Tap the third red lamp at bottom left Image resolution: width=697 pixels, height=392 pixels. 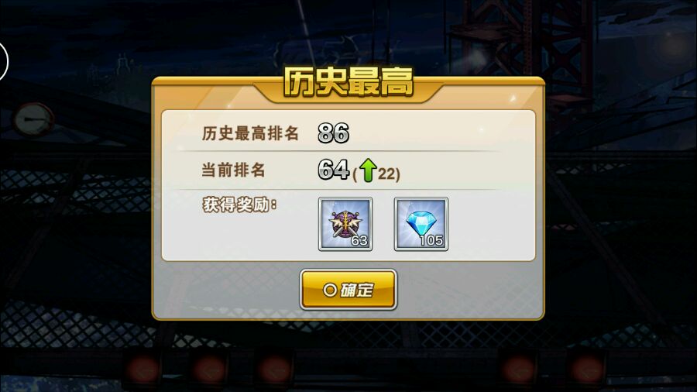pyautogui.click(x=275, y=370)
